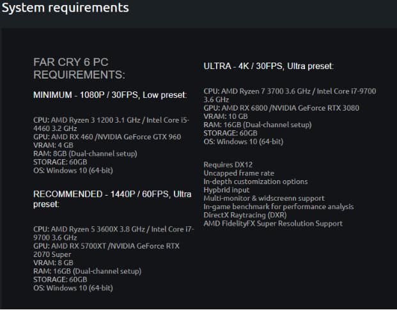Click AMD FidelityFX Super Resolution Support text

[x=272, y=224]
